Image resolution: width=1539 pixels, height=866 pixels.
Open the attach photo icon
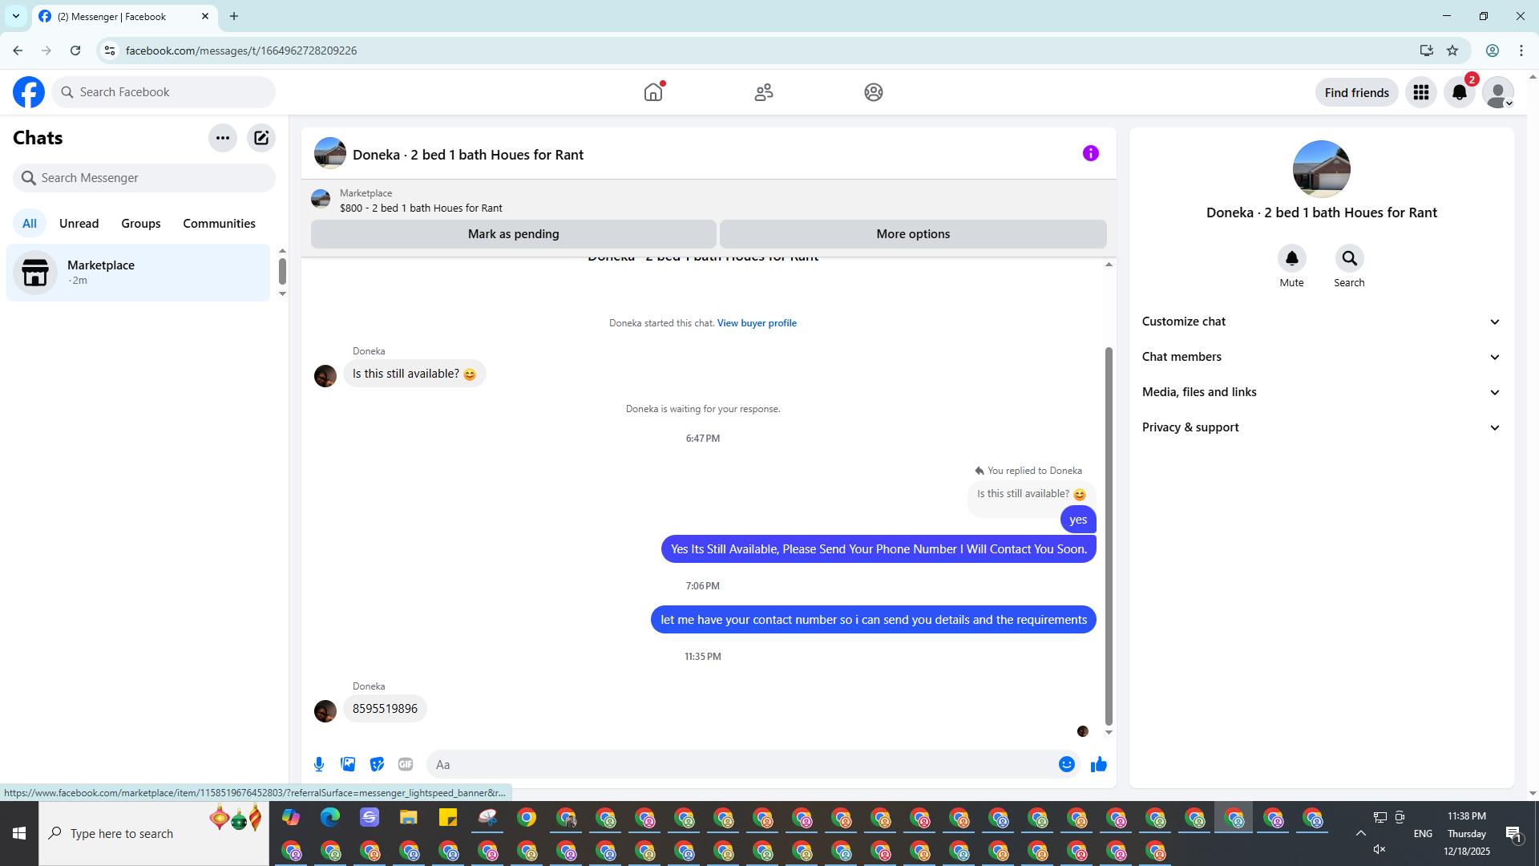click(348, 764)
